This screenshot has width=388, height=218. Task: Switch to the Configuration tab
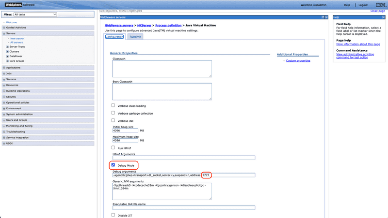coord(114,37)
